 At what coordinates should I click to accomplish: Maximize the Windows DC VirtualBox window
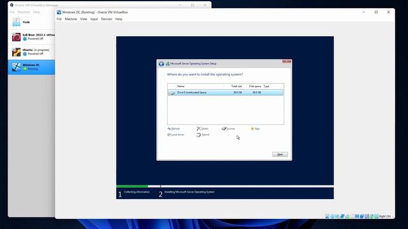point(376,12)
